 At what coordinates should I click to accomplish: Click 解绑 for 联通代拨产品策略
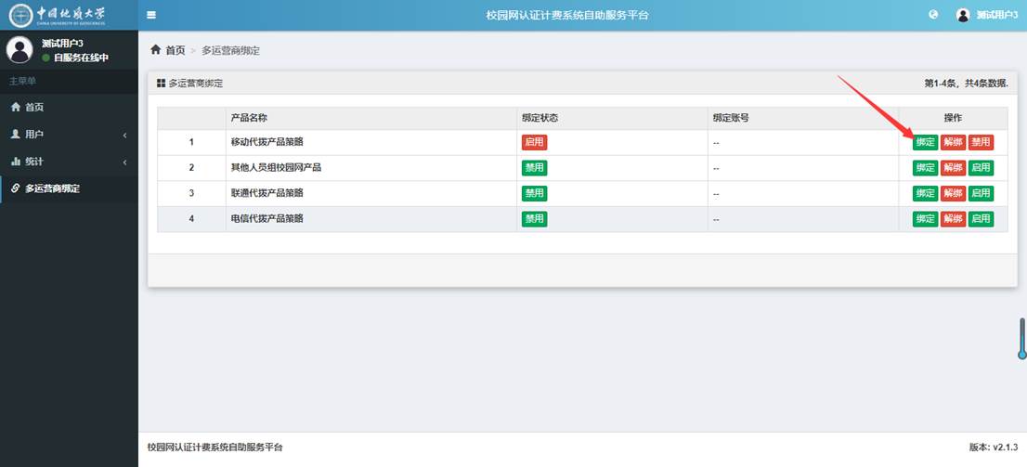953,193
